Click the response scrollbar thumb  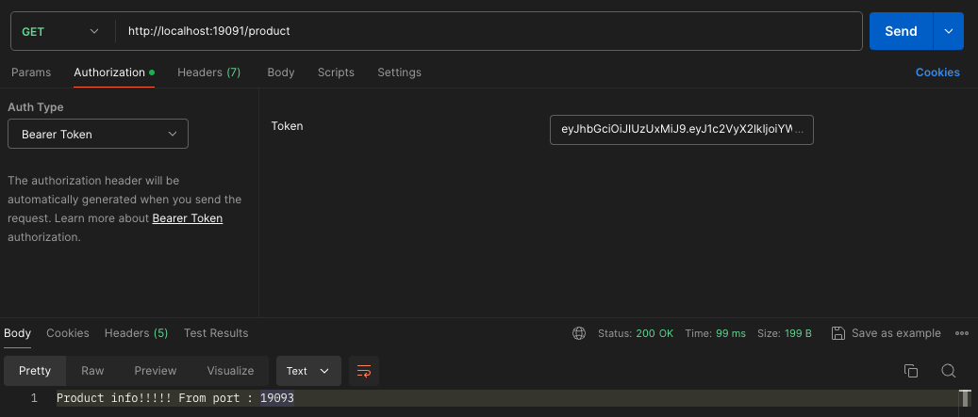965,398
